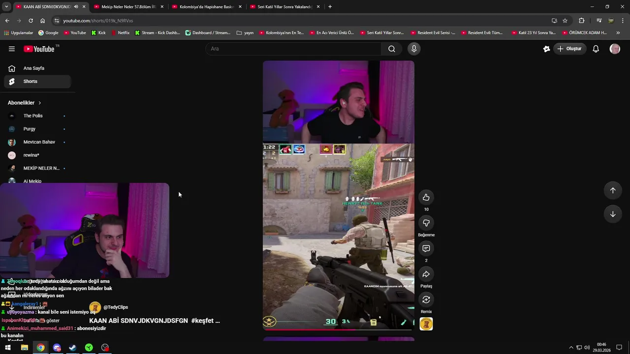Expand the Abonelikler section chevron

point(40,103)
